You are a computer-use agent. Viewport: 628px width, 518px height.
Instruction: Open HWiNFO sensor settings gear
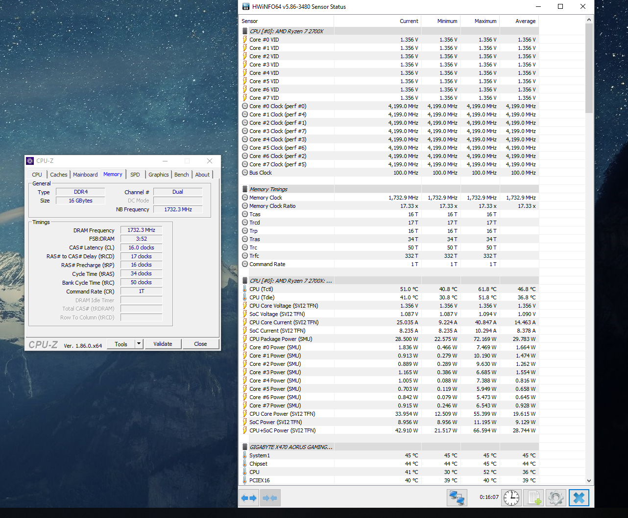[x=556, y=498]
